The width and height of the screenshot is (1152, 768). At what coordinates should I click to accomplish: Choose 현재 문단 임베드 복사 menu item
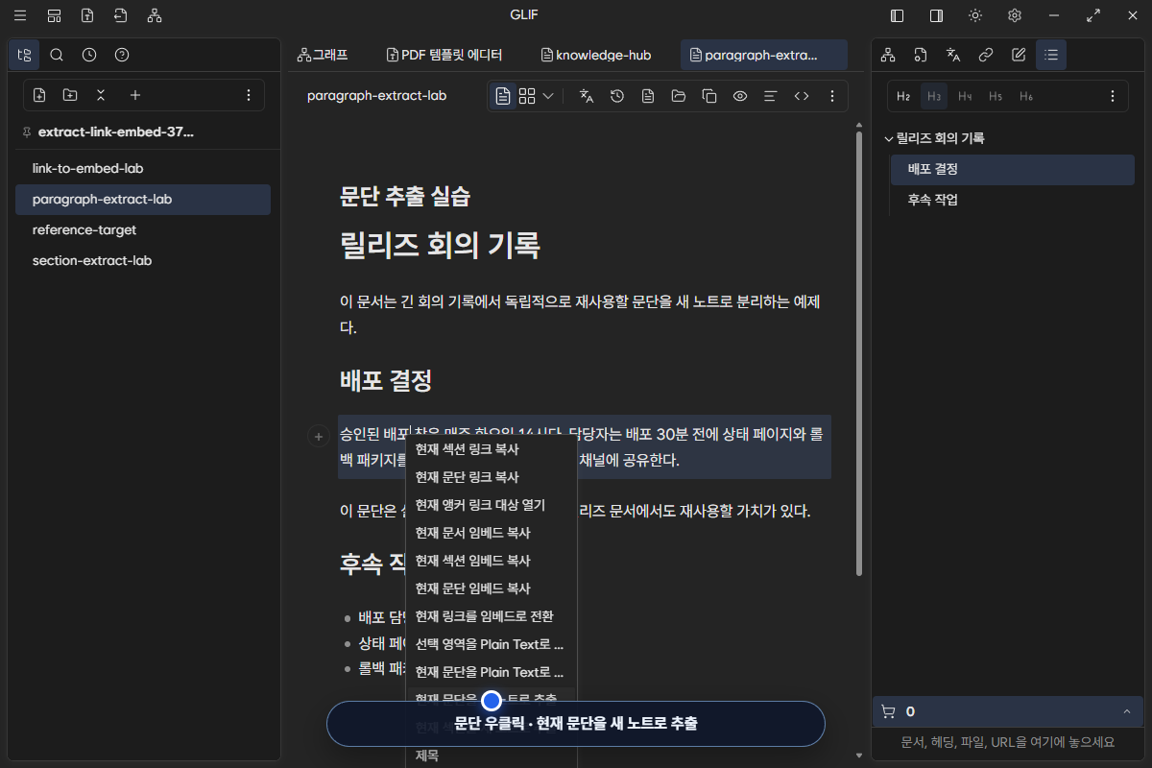click(492, 588)
